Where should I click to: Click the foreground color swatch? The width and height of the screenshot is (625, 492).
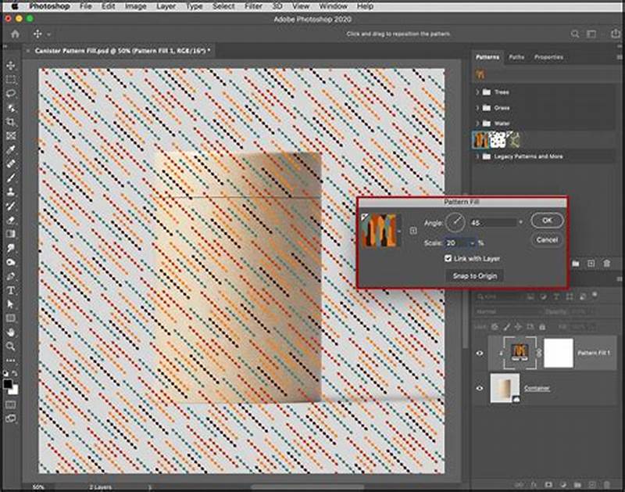point(8,380)
